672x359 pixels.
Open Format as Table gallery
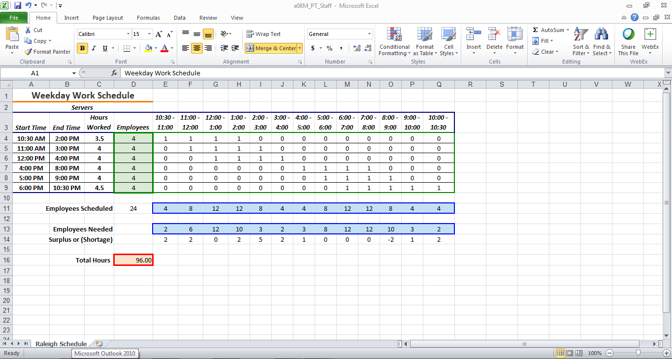(x=425, y=41)
